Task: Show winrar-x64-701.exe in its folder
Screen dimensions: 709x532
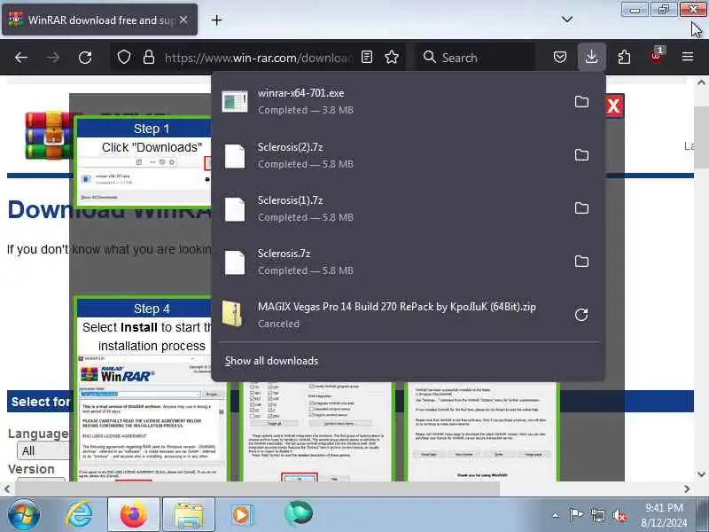Action: (x=581, y=101)
